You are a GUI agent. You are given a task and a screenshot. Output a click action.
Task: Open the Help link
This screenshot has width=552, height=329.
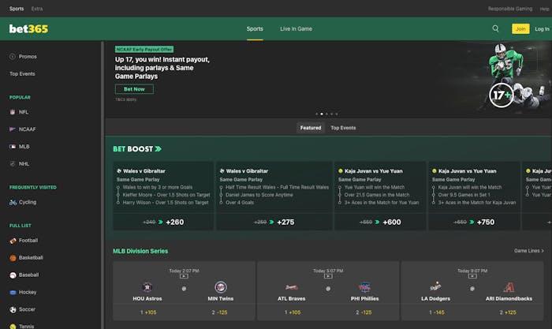544,9
